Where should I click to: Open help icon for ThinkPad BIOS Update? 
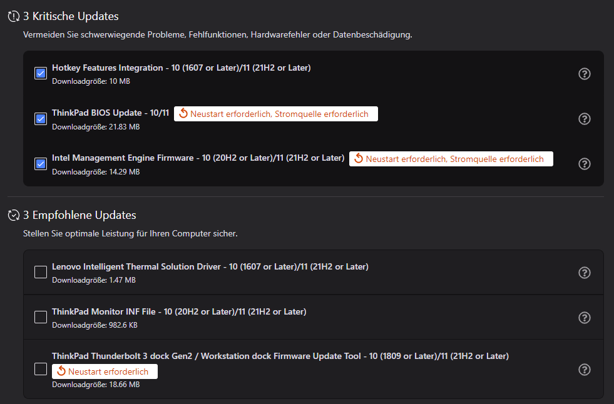584,119
